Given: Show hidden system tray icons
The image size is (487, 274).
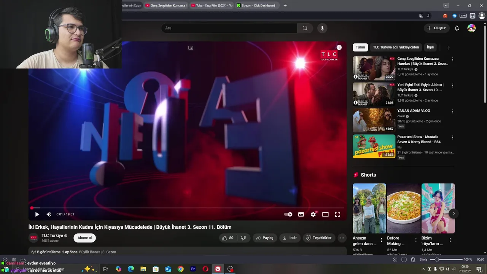Looking at the screenshot, I should click(x=423, y=269).
